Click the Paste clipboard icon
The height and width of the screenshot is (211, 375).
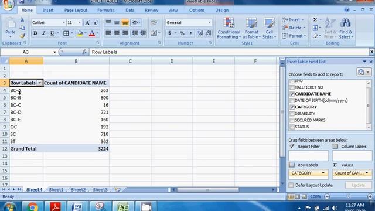[x=11, y=24]
